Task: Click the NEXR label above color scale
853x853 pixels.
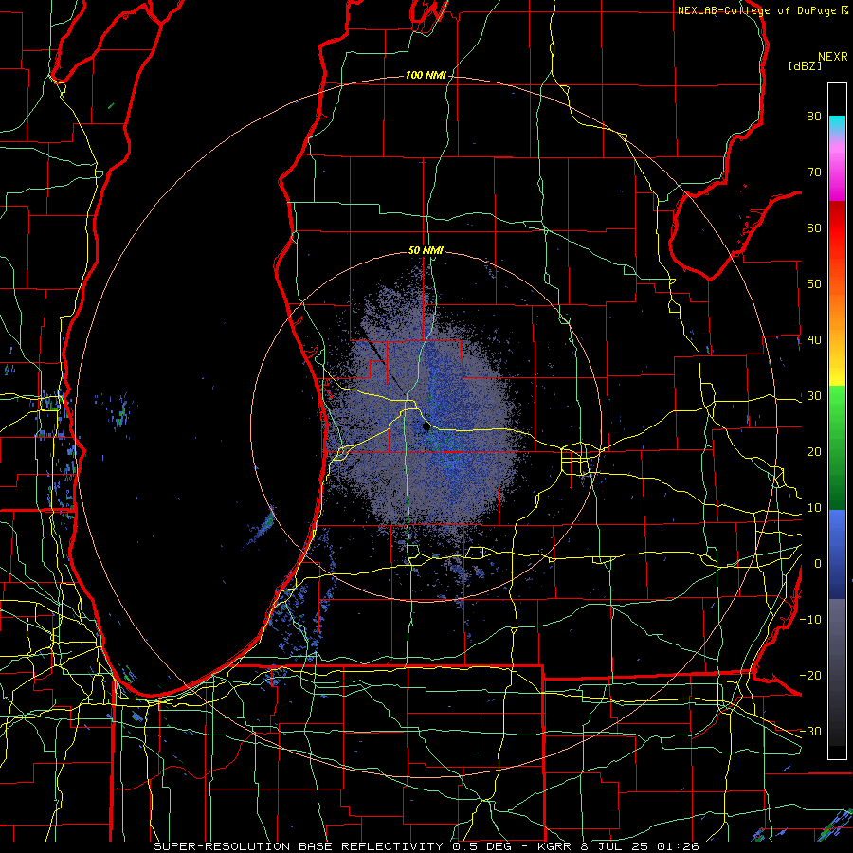Action: pos(833,57)
